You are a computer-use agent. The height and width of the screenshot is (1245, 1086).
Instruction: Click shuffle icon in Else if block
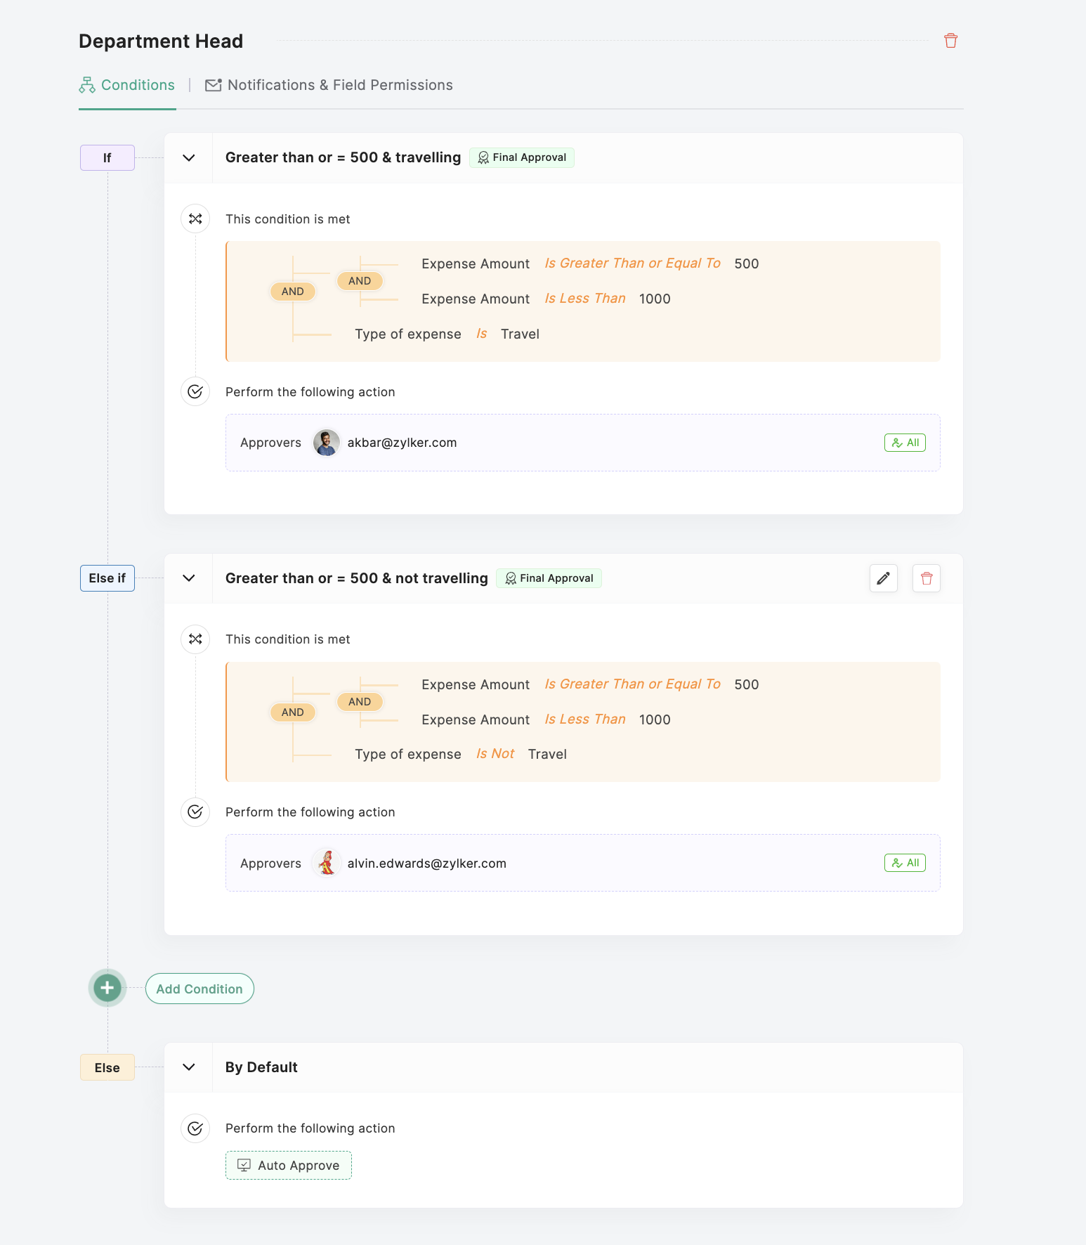[195, 639]
